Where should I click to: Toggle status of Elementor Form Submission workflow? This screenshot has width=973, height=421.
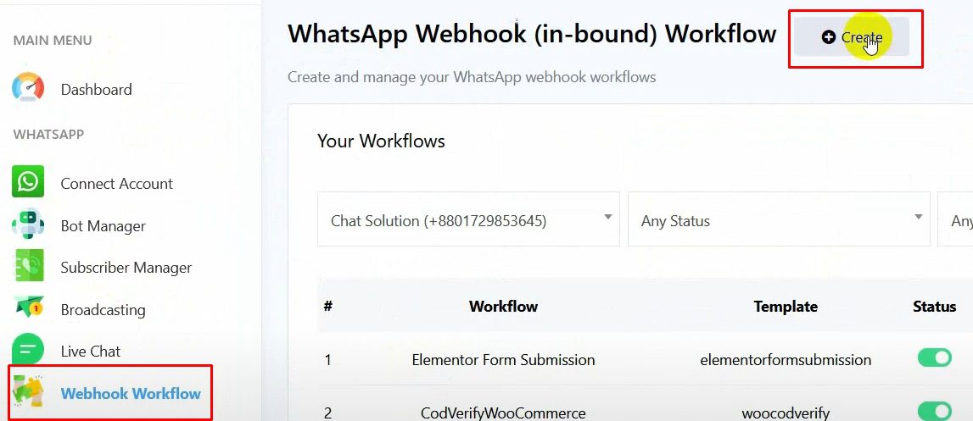[x=935, y=358]
